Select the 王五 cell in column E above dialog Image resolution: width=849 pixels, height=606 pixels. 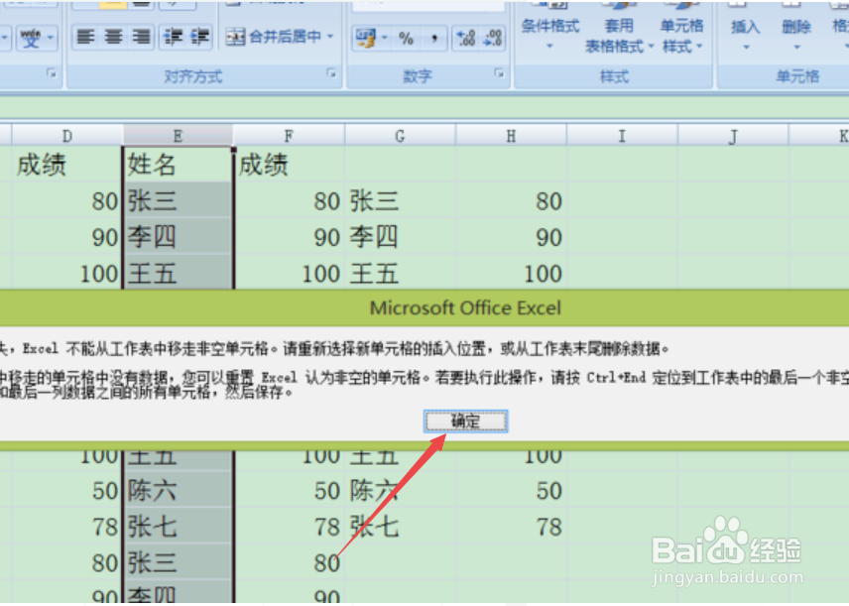click(179, 273)
